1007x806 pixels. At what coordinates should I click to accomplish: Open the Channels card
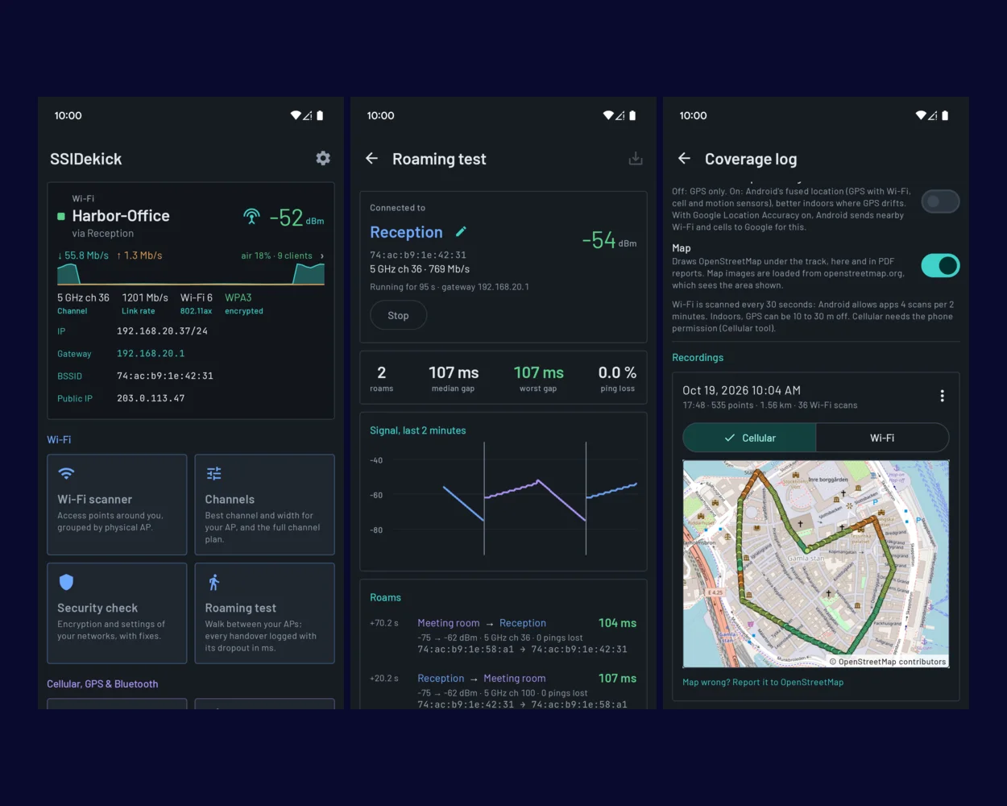pos(264,505)
